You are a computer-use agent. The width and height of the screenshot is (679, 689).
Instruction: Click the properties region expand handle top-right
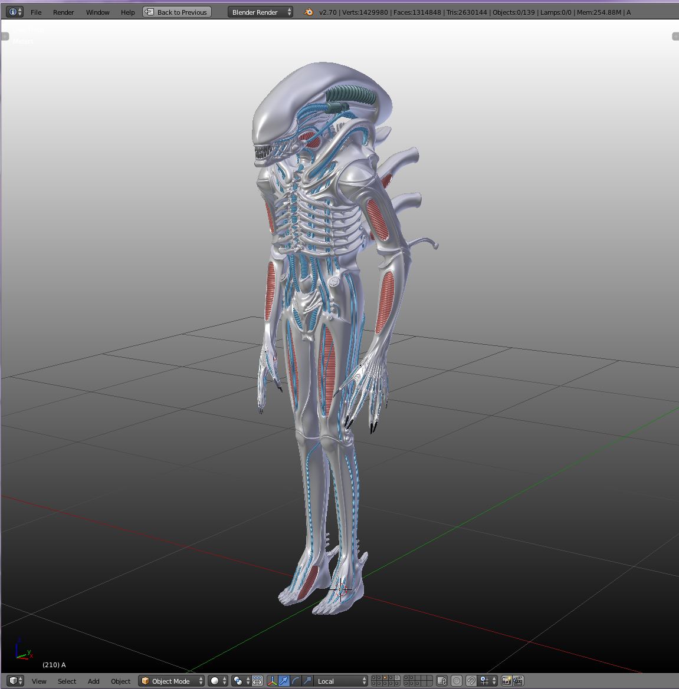pyautogui.click(x=675, y=37)
